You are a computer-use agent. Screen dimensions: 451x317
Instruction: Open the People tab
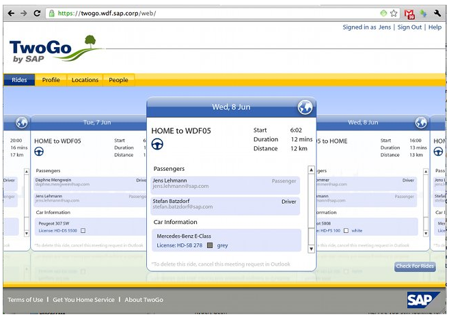click(x=118, y=80)
